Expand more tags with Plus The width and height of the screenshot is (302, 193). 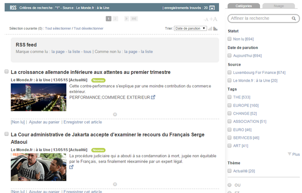[x=294, y=154]
